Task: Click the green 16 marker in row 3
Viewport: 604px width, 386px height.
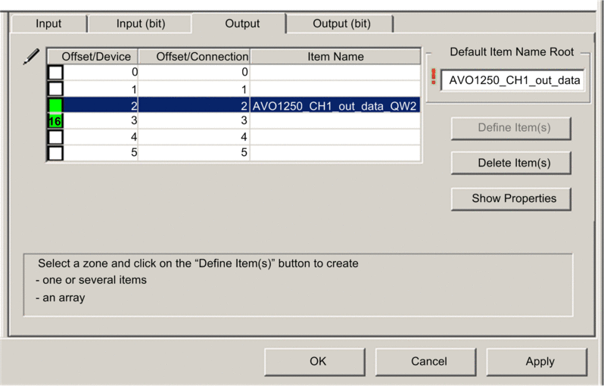Action: (55, 121)
